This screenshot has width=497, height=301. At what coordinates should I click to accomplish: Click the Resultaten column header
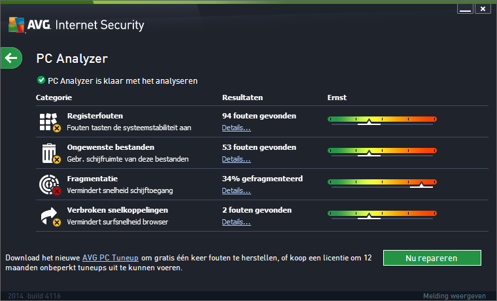[242, 97]
